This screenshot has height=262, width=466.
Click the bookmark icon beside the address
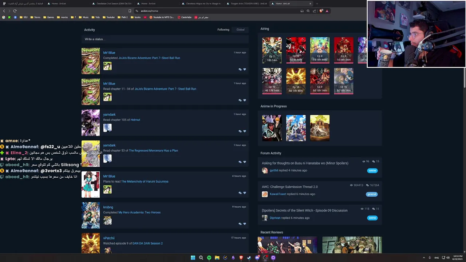[130, 11]
